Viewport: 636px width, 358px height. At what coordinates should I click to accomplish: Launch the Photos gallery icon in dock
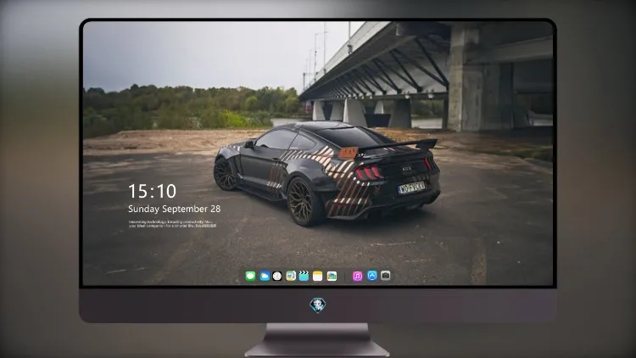[x=332, y=276]
